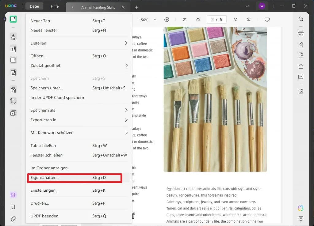Screen dimensions: 314x226
Task: Open the UPDF AI assistant icon
Action: [301, 208]
